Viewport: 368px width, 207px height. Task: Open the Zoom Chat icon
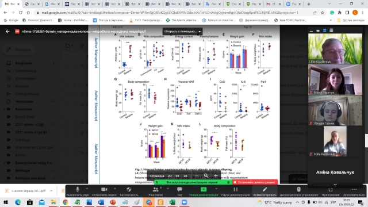(x=179, y=191)
